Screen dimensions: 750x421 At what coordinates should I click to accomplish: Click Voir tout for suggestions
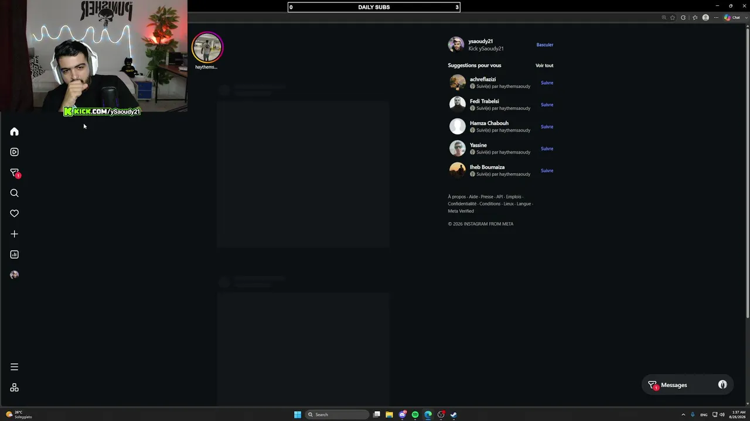[x=544, y=65]
